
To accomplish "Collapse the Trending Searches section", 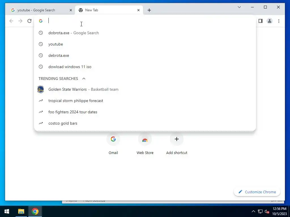I will [x=84, y=79].
